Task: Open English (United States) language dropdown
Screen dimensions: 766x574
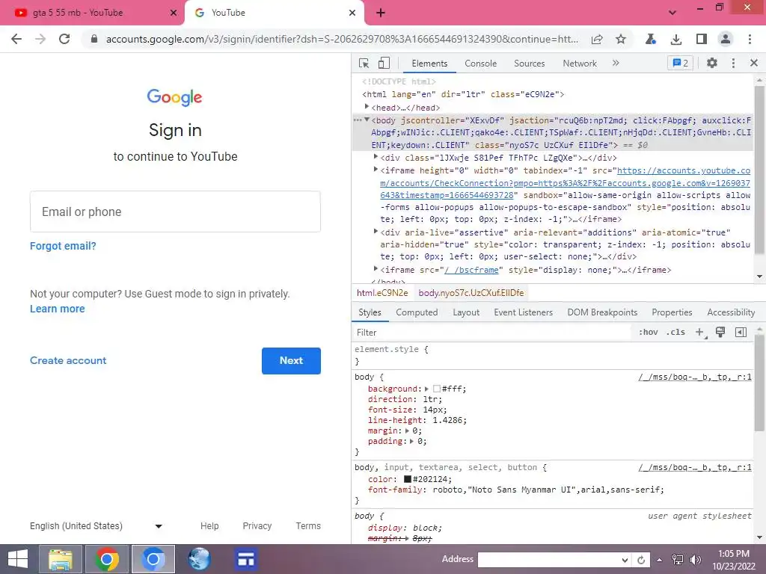Action: click(x=96, y=526)
